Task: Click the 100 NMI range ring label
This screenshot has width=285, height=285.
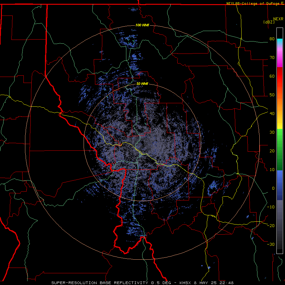Action: (142, 25)
